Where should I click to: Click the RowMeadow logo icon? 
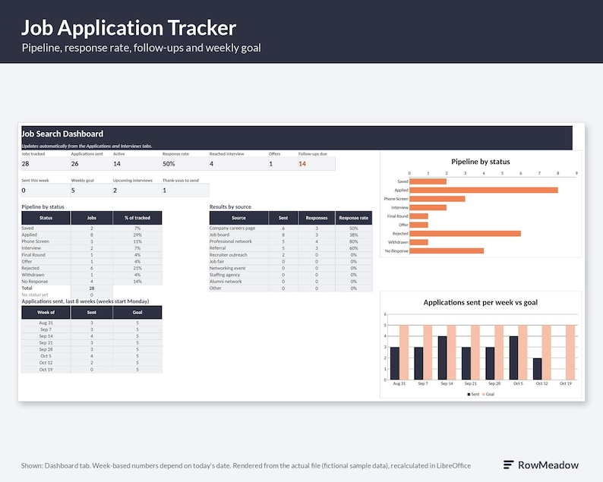(x=508, y=465)
